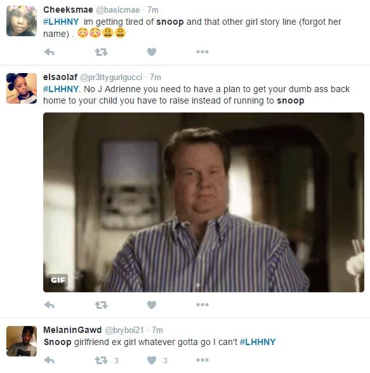This screenshot has height=373, width=370.
Task: Like elsaolaf's tweet with heart icon
Action: pos(152,305)
